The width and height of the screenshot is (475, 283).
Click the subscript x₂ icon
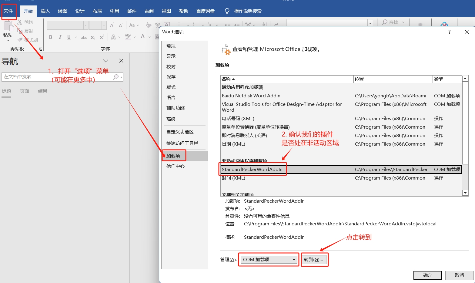pos(93,37)
